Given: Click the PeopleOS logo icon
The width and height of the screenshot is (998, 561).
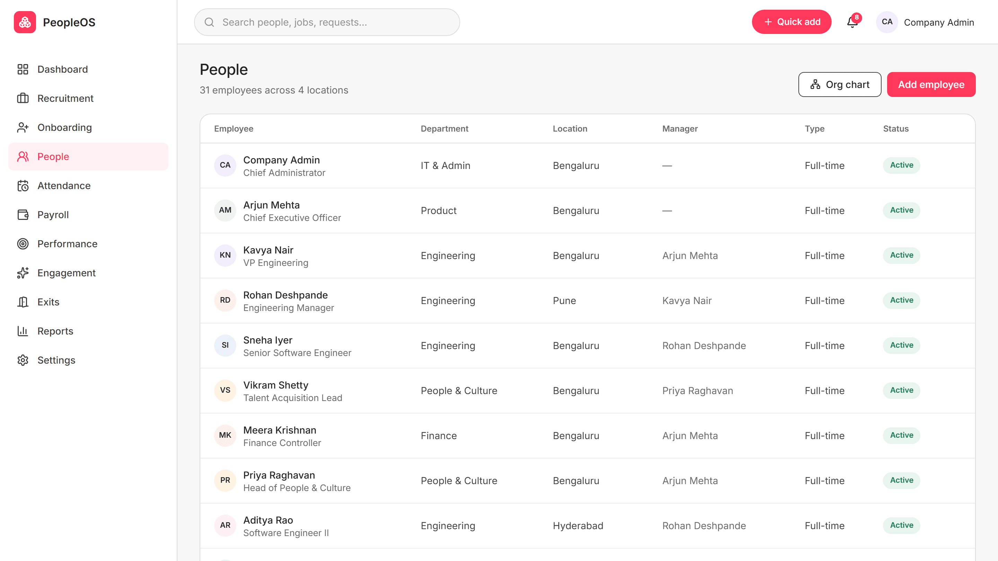Looking at the screenshot, I should [x=25, y=22].
